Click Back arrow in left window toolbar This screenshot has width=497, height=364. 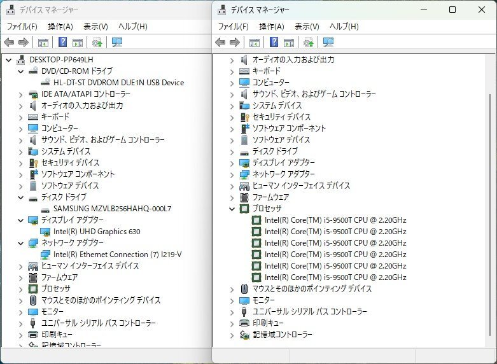(9, 42)
